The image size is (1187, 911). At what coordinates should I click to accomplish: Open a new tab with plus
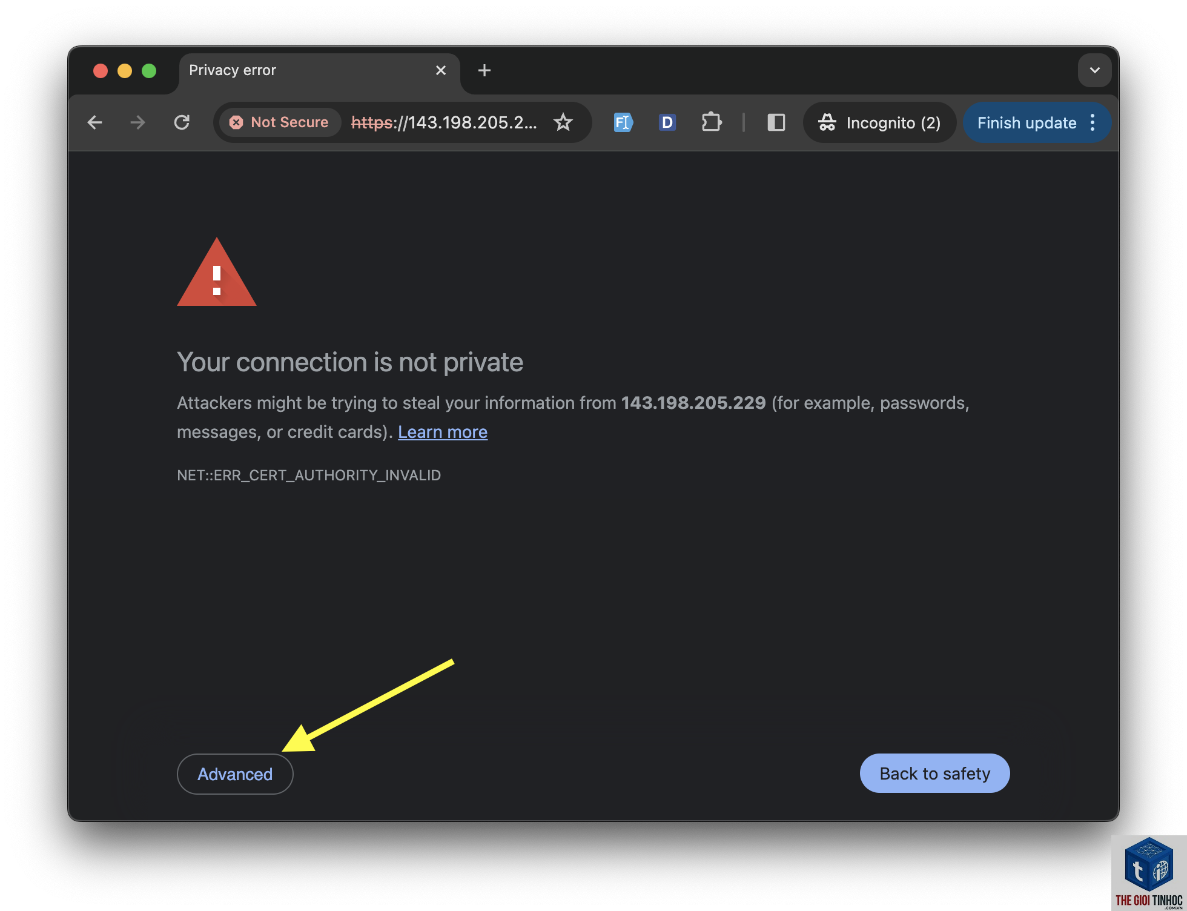point(484,70)
